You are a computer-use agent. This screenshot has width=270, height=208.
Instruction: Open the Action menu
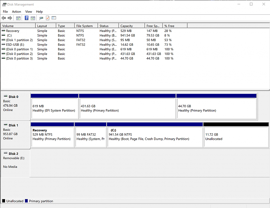[17, 11]
